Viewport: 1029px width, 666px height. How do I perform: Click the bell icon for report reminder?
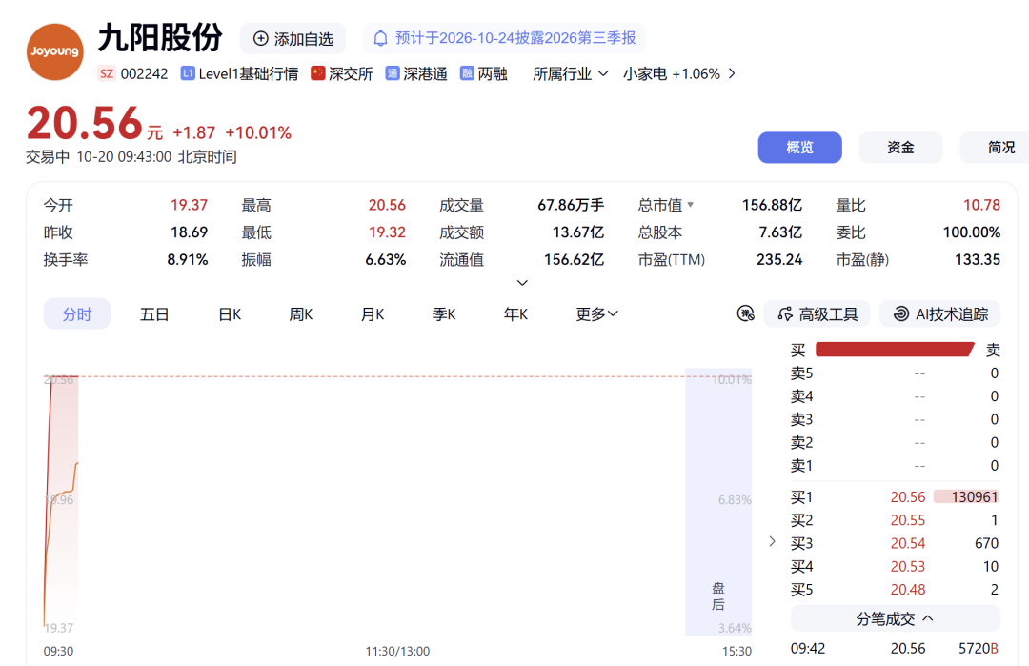380,39
